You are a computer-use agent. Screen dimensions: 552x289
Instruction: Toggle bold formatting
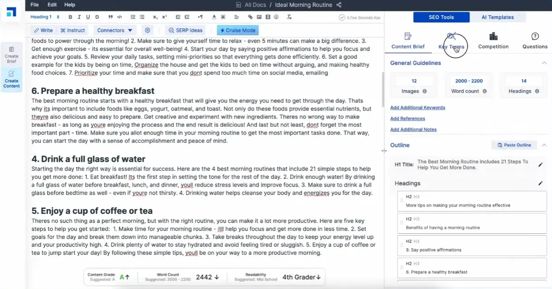(x=70, y=17)
